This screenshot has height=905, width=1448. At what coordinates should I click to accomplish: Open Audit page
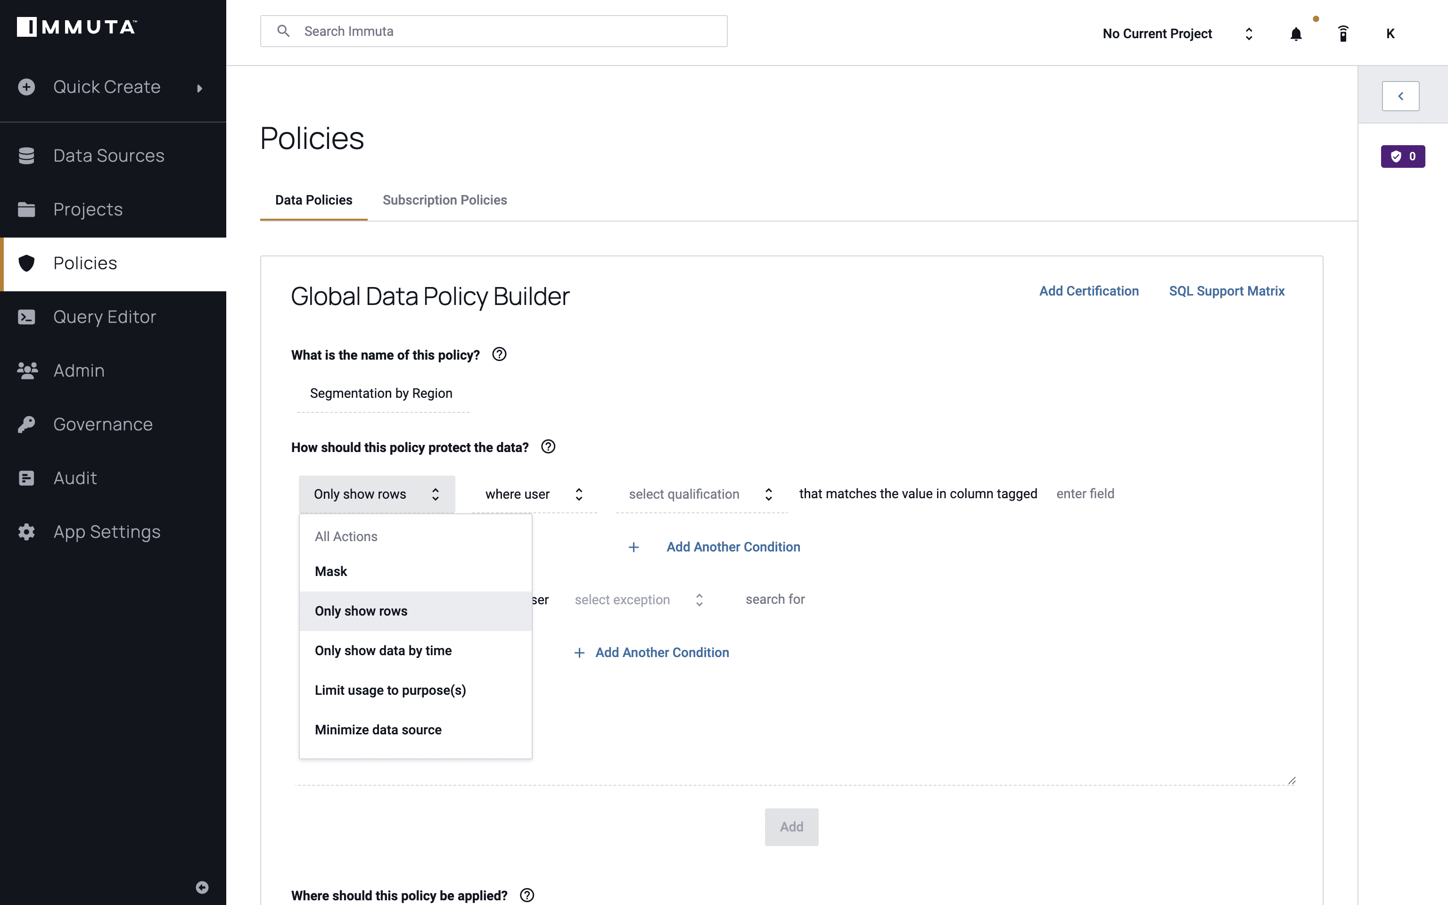(x=113, y=478)
